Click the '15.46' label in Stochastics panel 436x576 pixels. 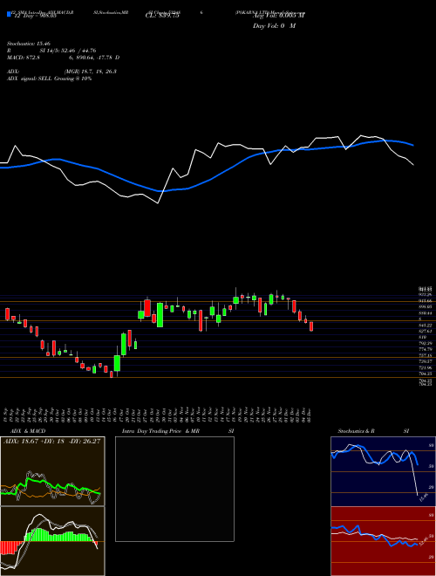click(423, 497)
